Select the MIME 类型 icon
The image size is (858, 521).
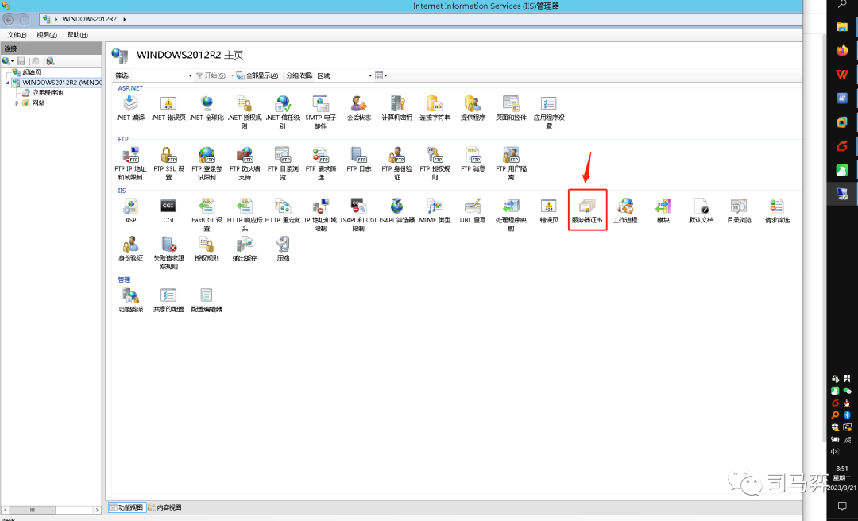(435, 210)
